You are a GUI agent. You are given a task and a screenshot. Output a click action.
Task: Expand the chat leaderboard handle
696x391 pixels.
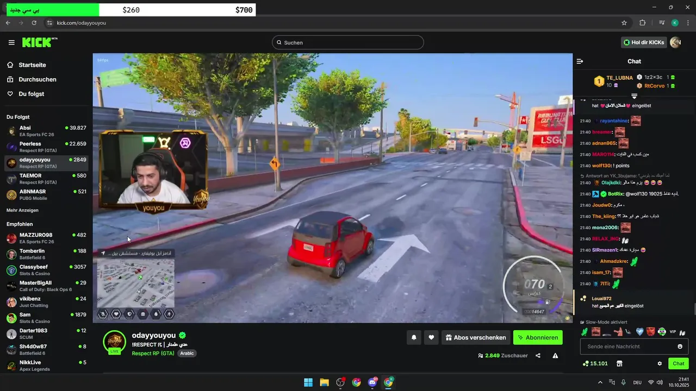click(634, 96)
